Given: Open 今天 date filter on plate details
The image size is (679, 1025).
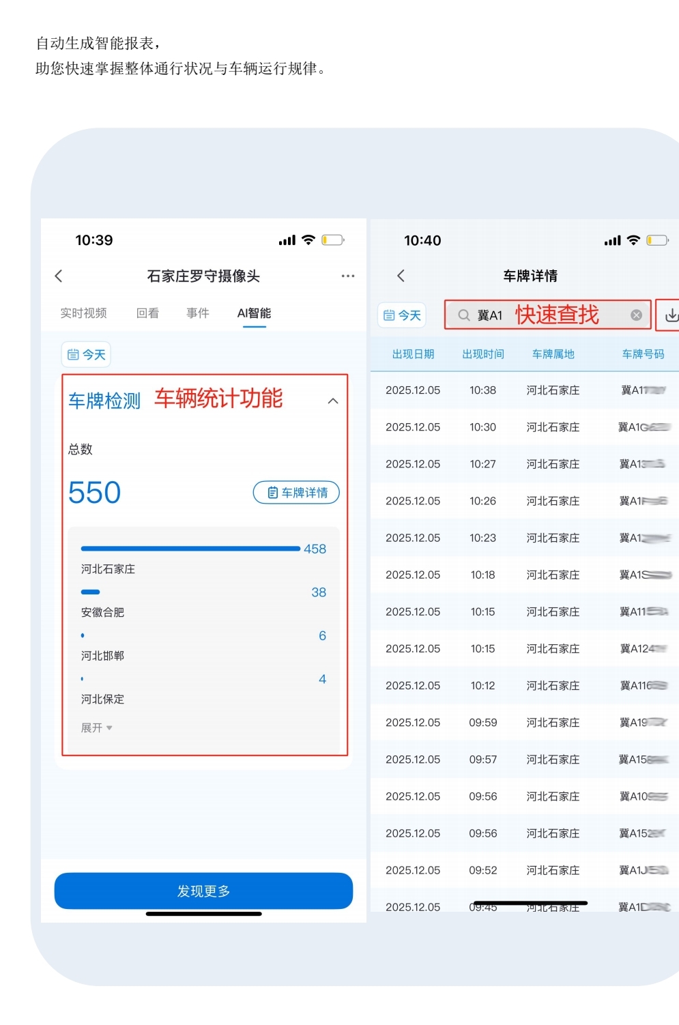Looking at the screenshot, I should (x=402, y=315).
